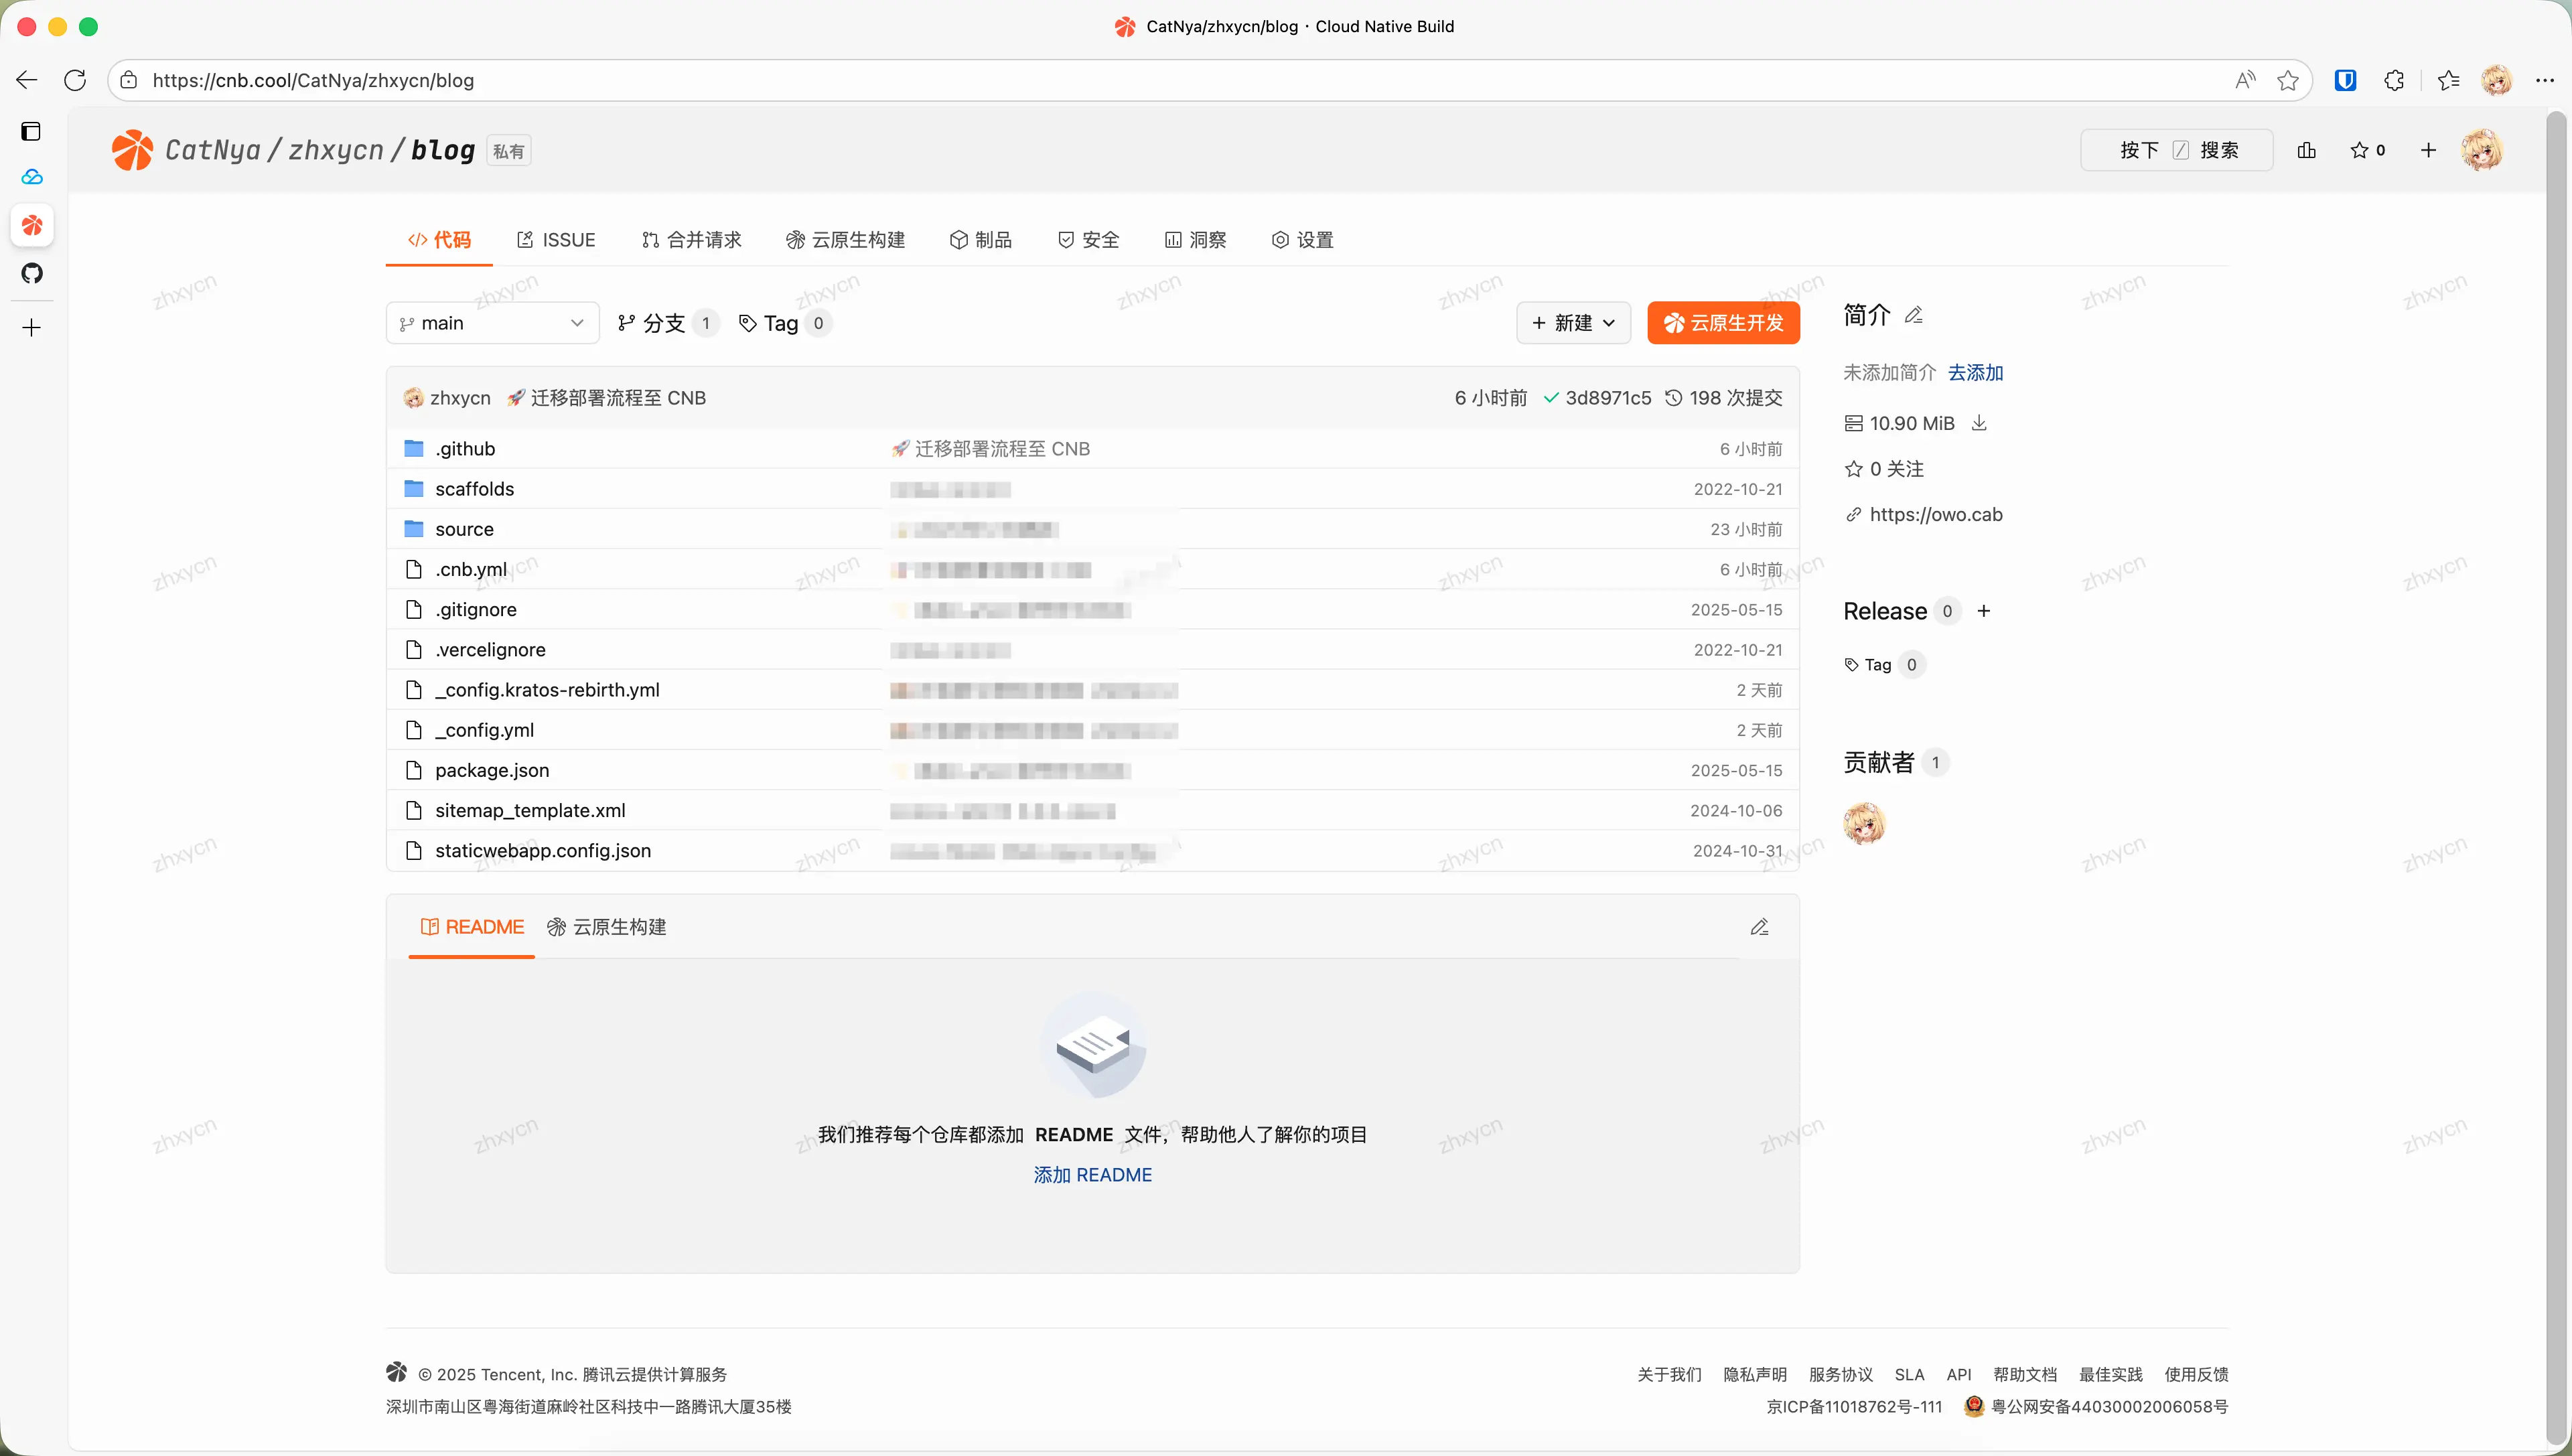
Task: Download repository archive next to 10.90 MiB
Action: coord(1979,423)
